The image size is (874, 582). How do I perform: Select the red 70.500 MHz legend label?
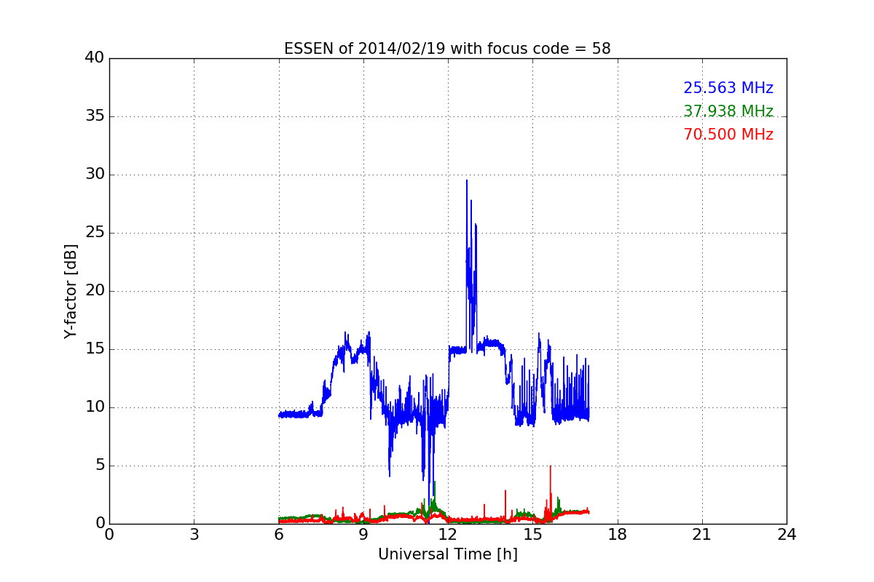[728, 135]
